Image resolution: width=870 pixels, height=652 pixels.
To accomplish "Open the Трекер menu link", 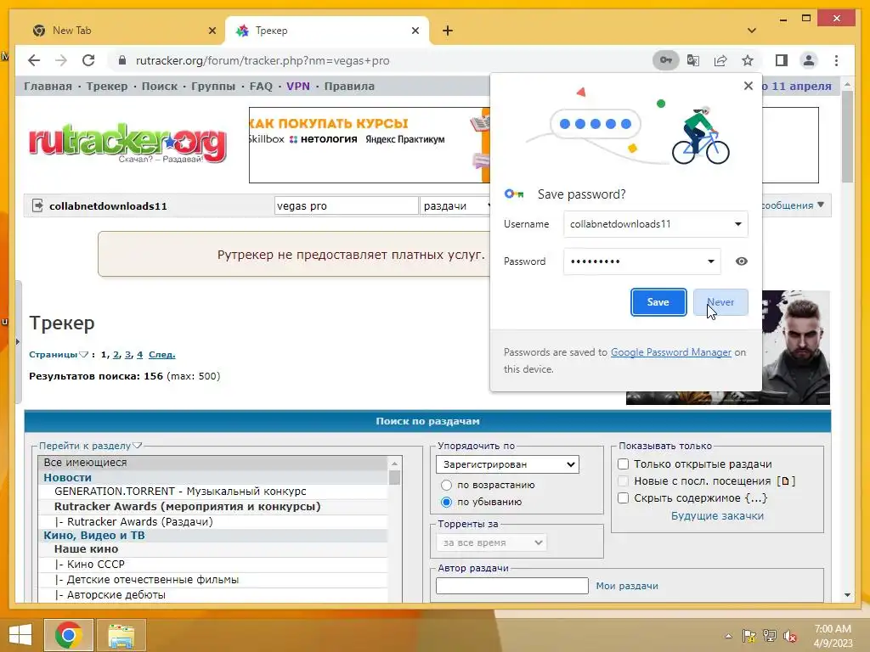I will 106,86.
